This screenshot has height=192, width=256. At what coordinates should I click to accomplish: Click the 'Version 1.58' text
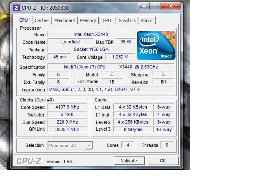coord(59,162)
